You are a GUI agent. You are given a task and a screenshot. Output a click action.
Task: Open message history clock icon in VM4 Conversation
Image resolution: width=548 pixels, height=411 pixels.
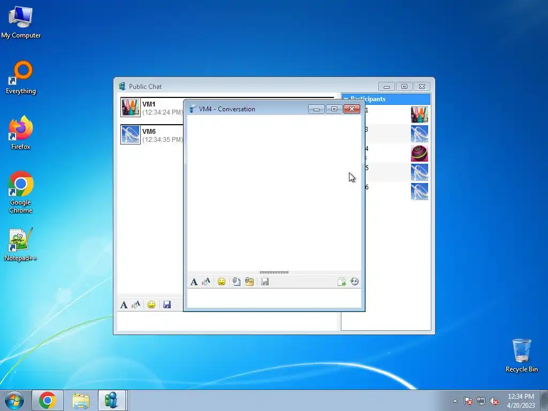[355, 281]
